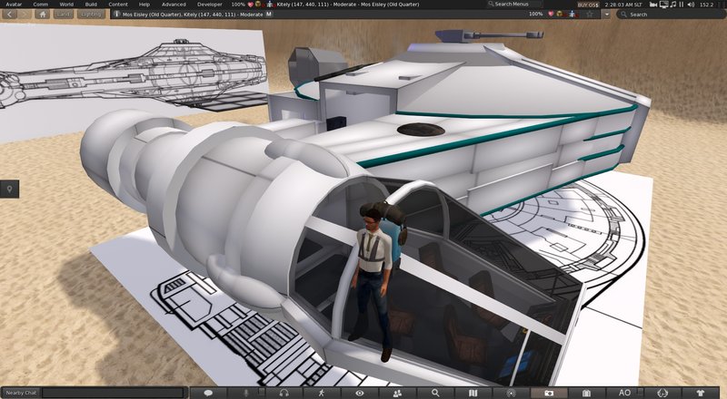
Task: Open the mini-map radar button
Action: point(511,393)
